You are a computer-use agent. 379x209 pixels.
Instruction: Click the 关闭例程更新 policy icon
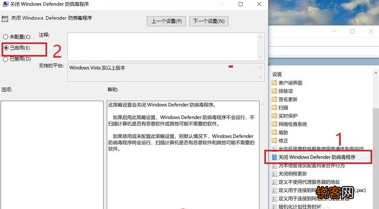(x=274, y=174)
